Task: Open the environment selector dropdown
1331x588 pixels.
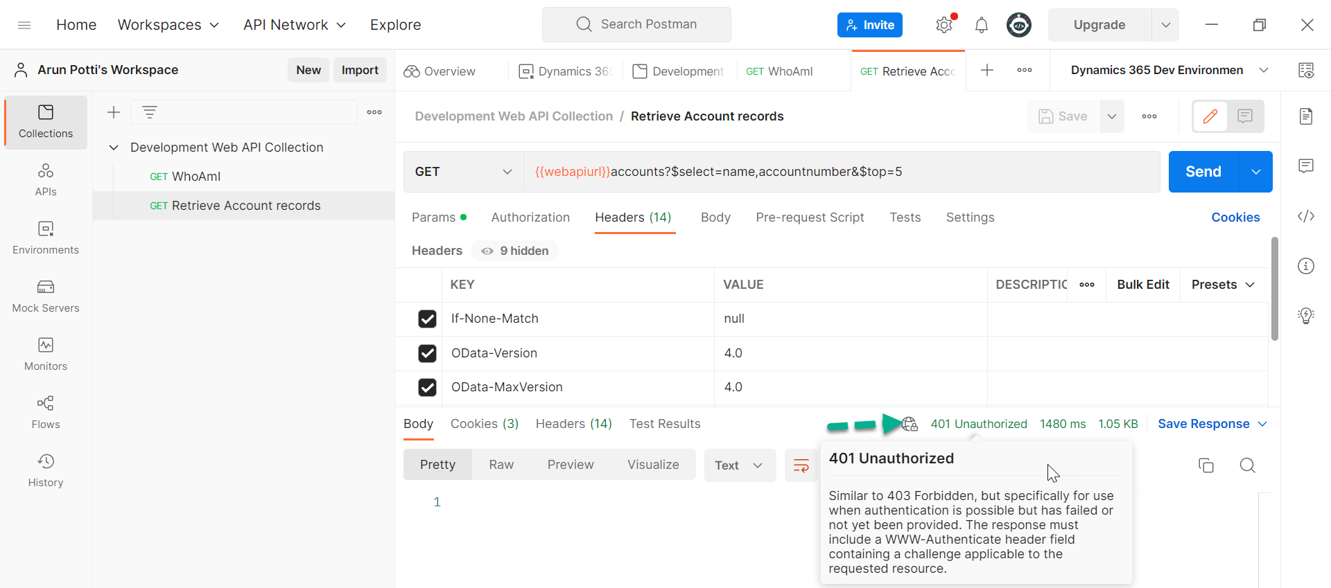Action: [x=1264, y=70]
